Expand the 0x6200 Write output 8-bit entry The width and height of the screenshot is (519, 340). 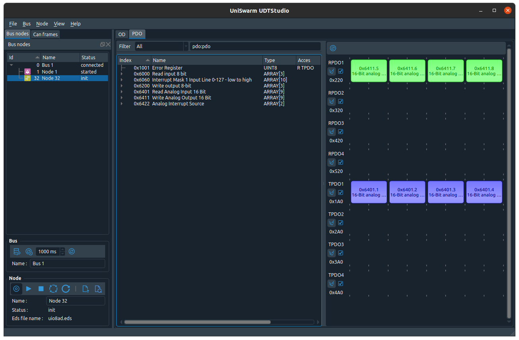(x=121, y=86)
